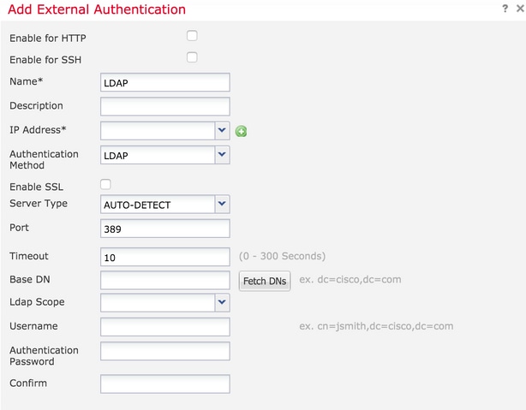Enable the HTTP checkbox
Screen dimensions: 526x410
(192, 36)
